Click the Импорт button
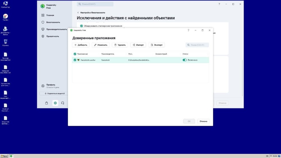The width and height of the screenshot is (281, 158). [x=138, y=45]
